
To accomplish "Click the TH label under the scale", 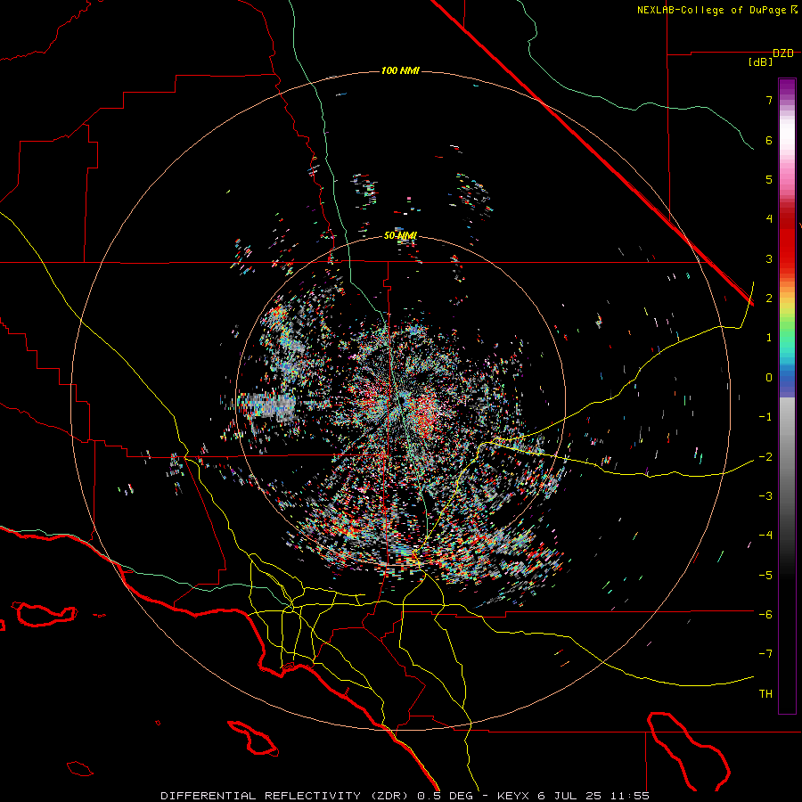I will (x=765, y=694).
